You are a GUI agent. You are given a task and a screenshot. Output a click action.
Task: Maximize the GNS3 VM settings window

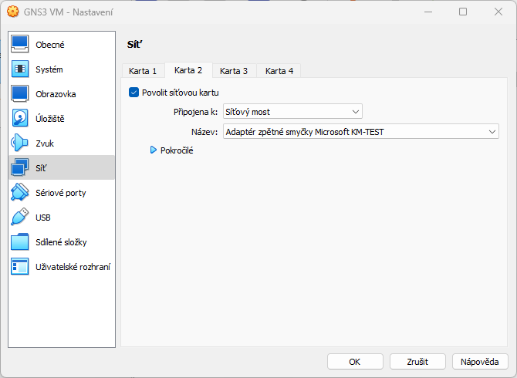(463, 12)
